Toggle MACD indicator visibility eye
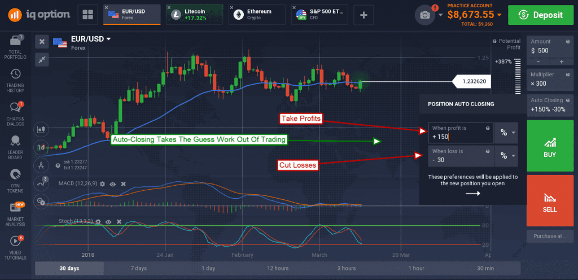Screen dimensions: 578x280 [x=113, y=183]
